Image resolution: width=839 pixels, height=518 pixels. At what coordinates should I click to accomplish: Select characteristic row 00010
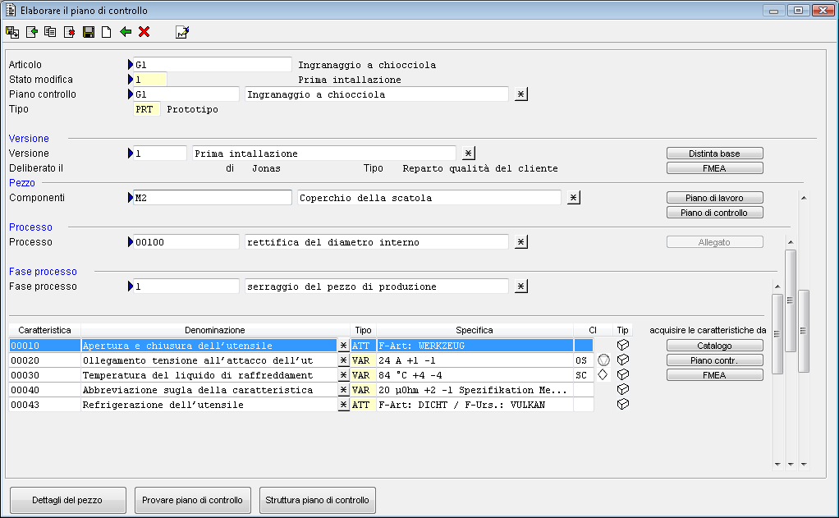(x=301, y=346)
